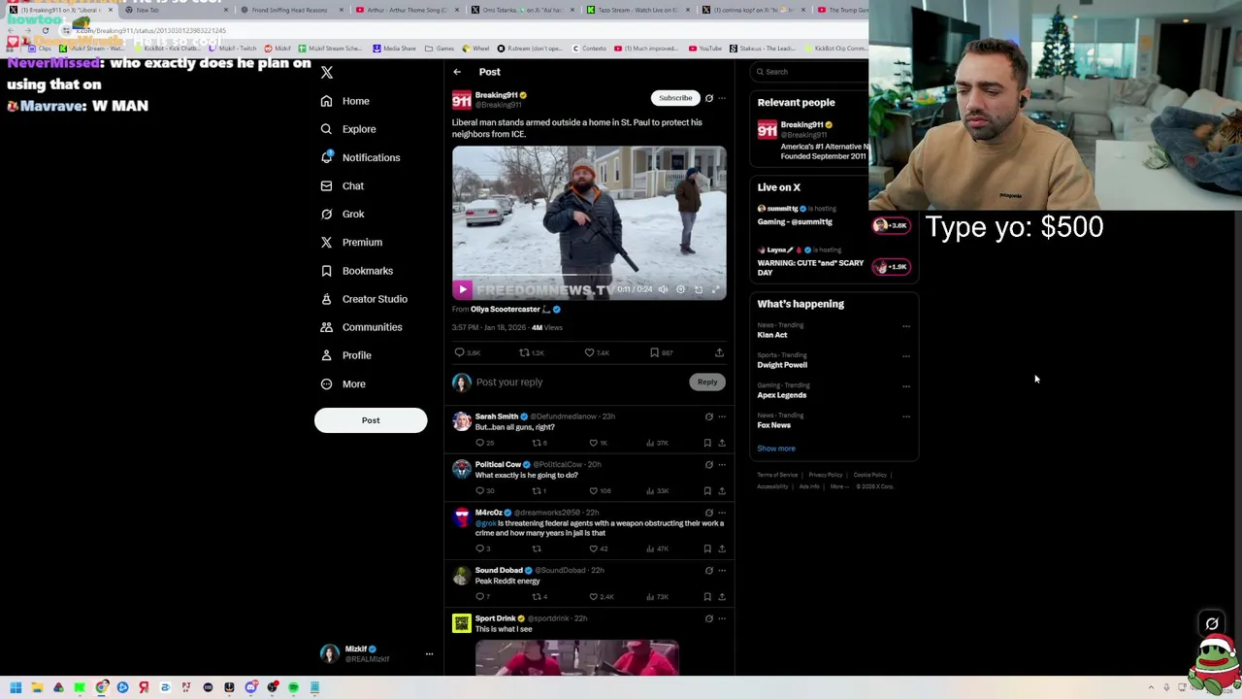Go back using the Post back arrow
The width and height of the screenshot is (1242, 699).
pyautogui.click(x=457, y=72)
